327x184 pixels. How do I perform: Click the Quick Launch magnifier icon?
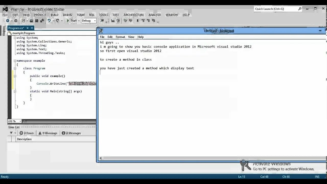(x=300, y=9)
